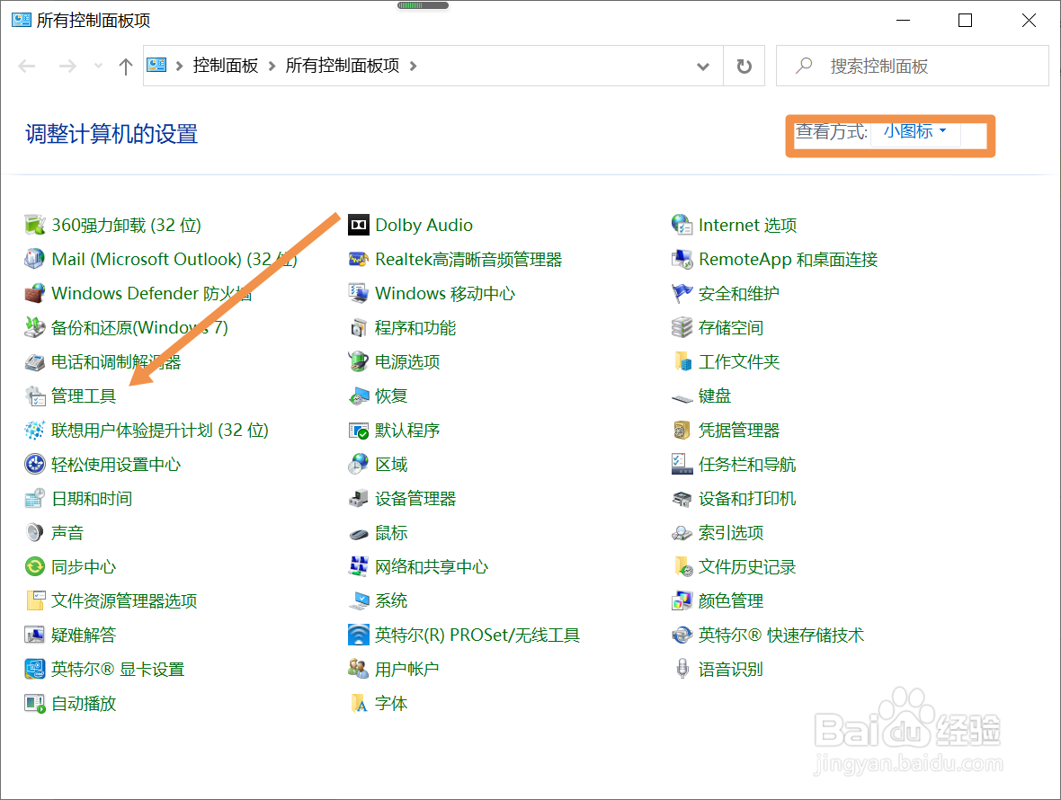Open 存储空间 link

click(731, 328)
